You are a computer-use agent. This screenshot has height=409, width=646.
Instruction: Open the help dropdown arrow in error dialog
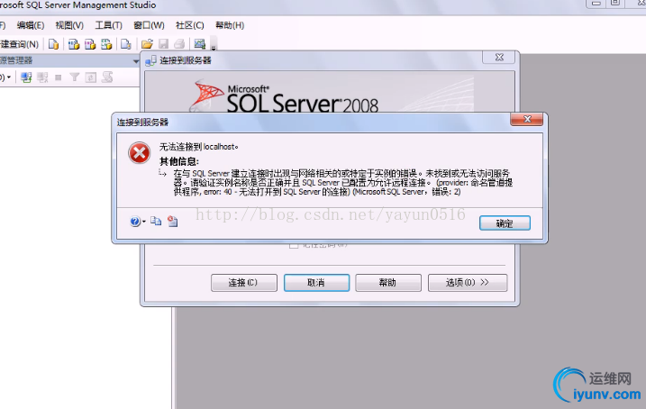[144, 222]
